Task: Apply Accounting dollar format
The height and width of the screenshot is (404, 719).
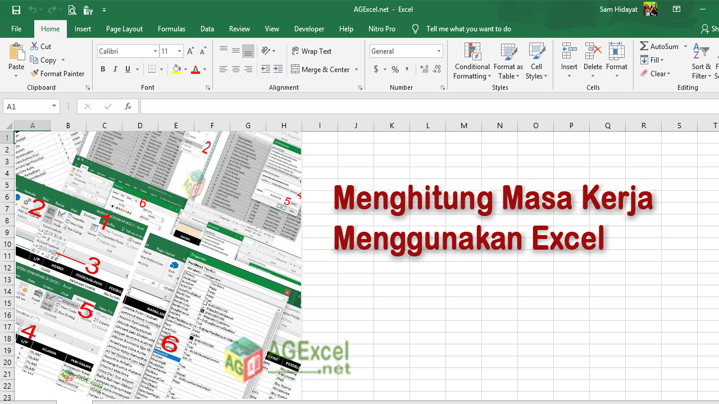Action: pyautogui.click(x=376, y=70)
